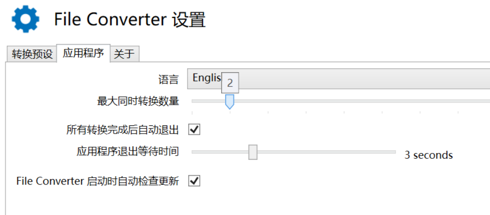Image resolution: width=490 pixels, height=215 pixels.
Task: Toggle the 所有转换完成后自动退出 checkbox
Action: 194,129
